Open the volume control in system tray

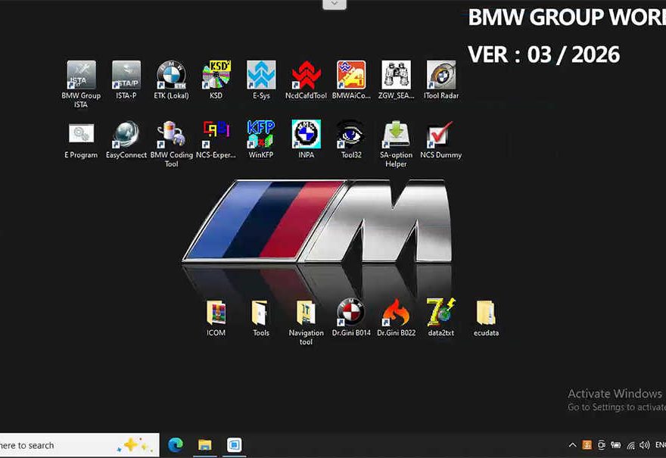pyautogui.click(x=645, y=445)
